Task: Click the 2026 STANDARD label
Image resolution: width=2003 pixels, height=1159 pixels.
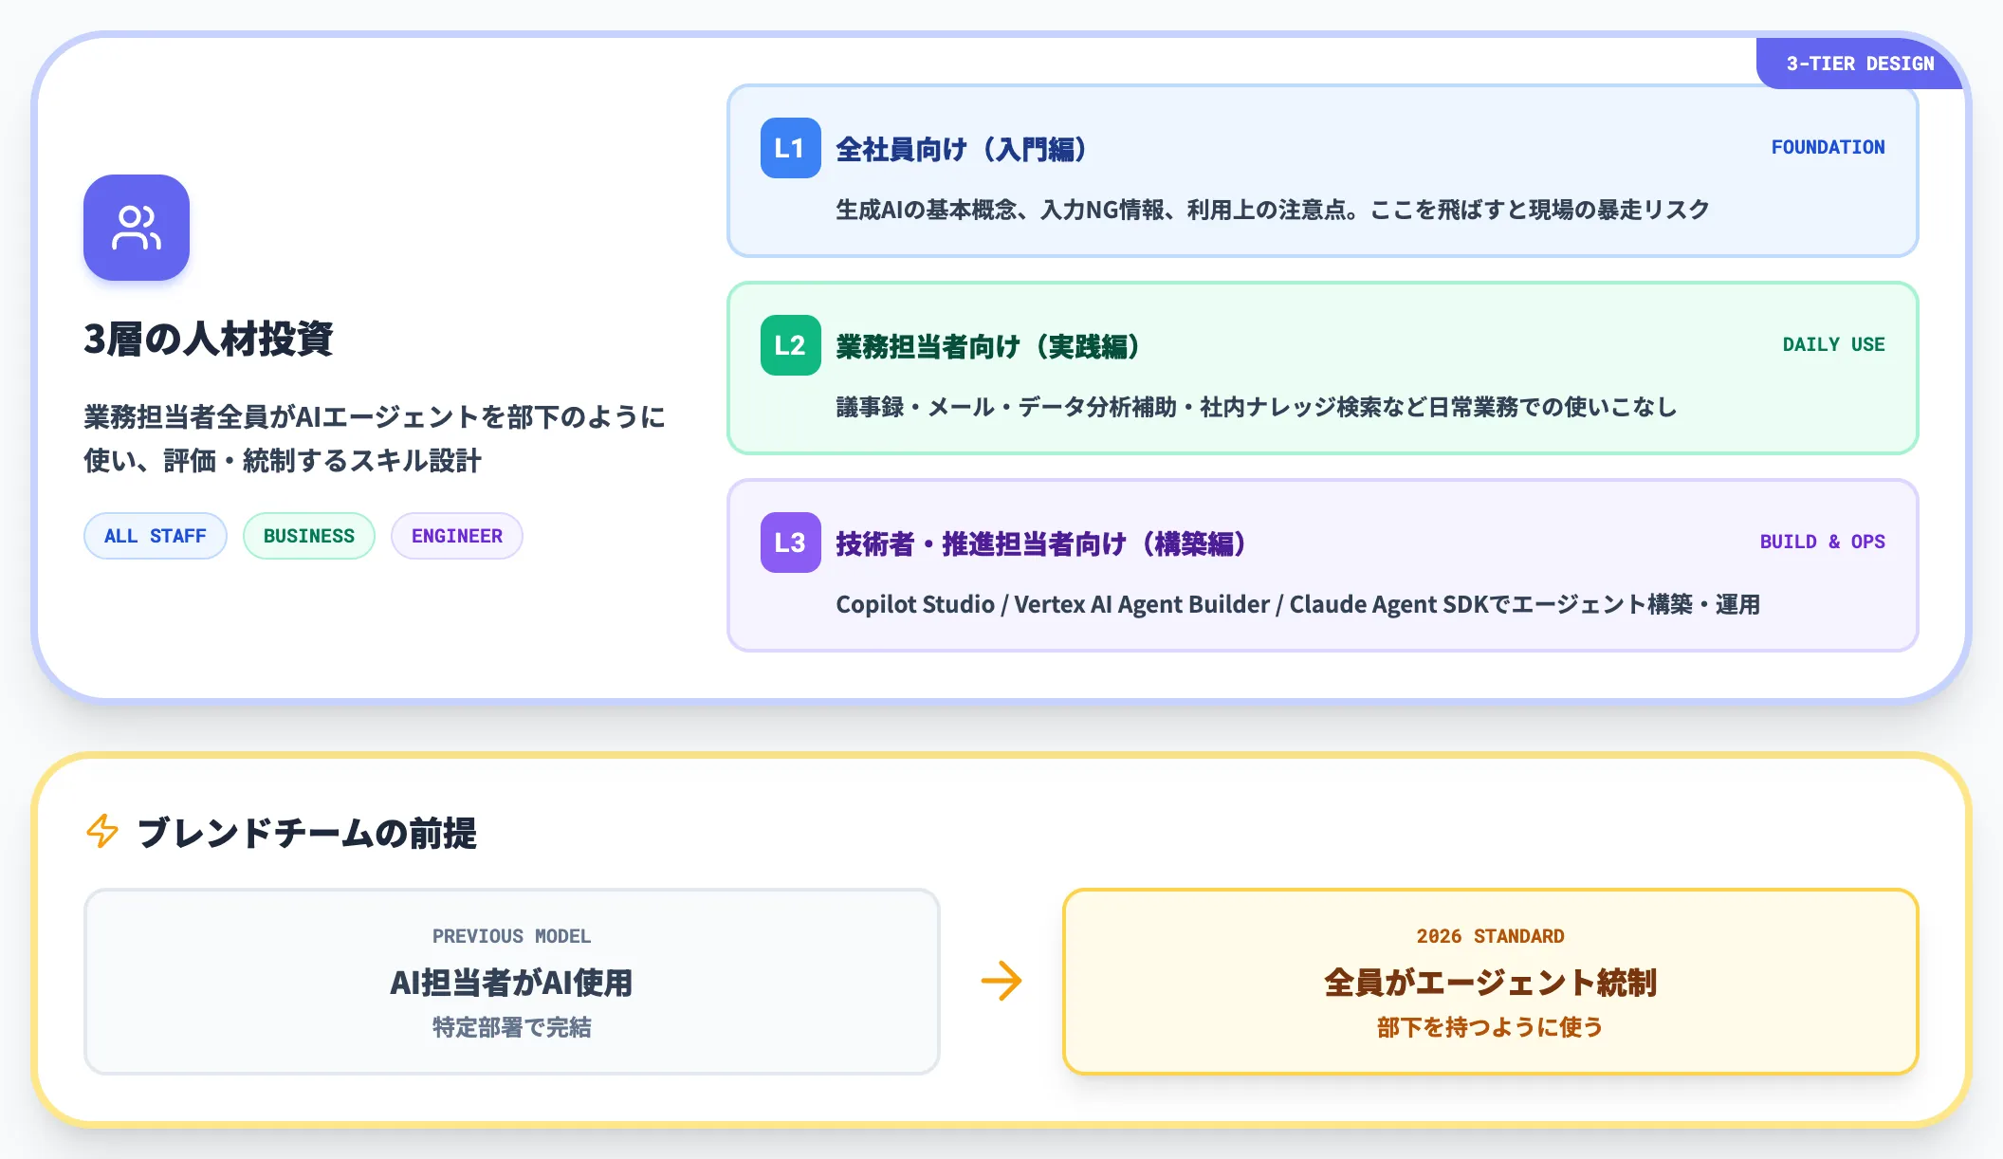Action: pos(1490,936)
